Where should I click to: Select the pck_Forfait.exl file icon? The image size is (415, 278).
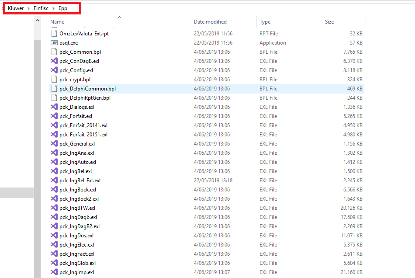pos(54,116)
